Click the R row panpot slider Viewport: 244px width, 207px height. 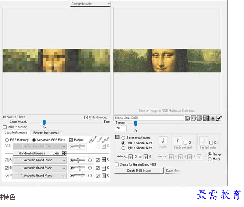tap(80, 160)
